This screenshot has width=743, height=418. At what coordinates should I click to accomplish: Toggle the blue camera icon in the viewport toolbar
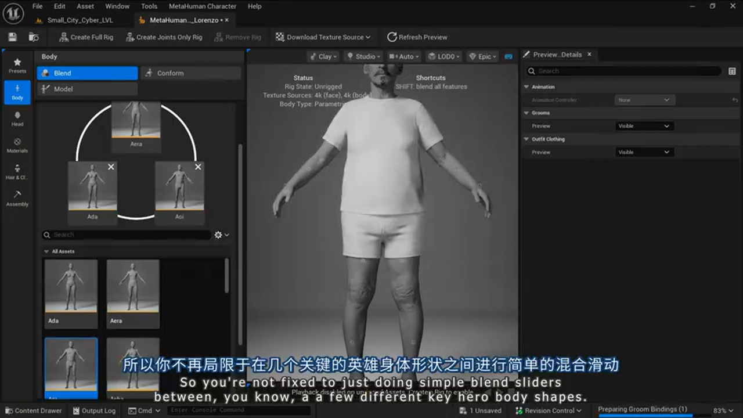[x=508, y=56]
